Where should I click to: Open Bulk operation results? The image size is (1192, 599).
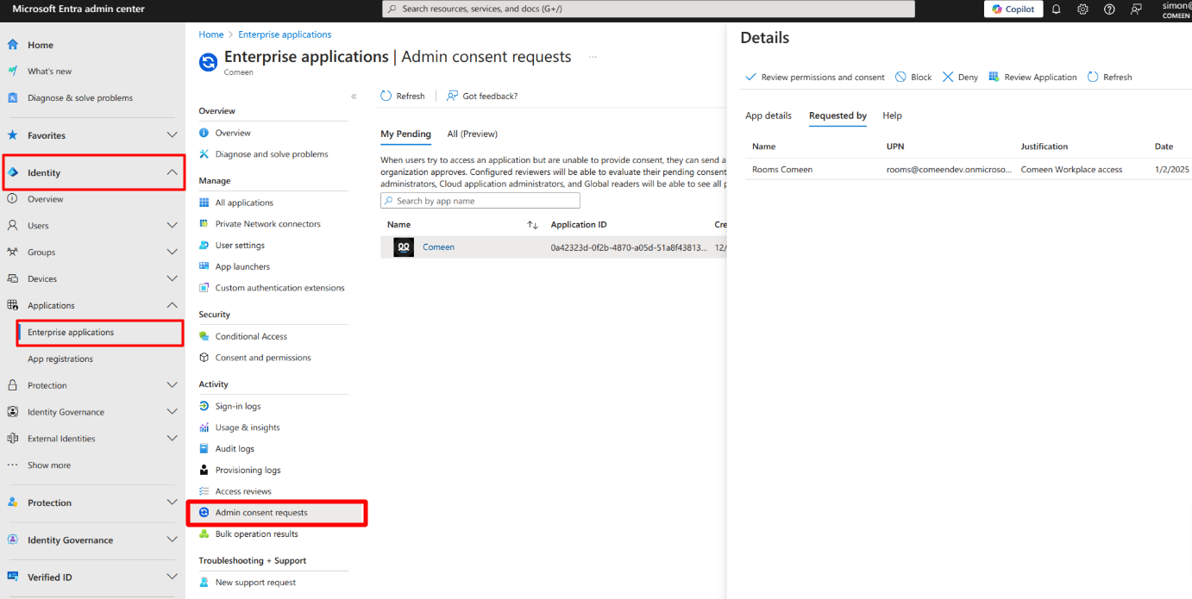point(256,534)
